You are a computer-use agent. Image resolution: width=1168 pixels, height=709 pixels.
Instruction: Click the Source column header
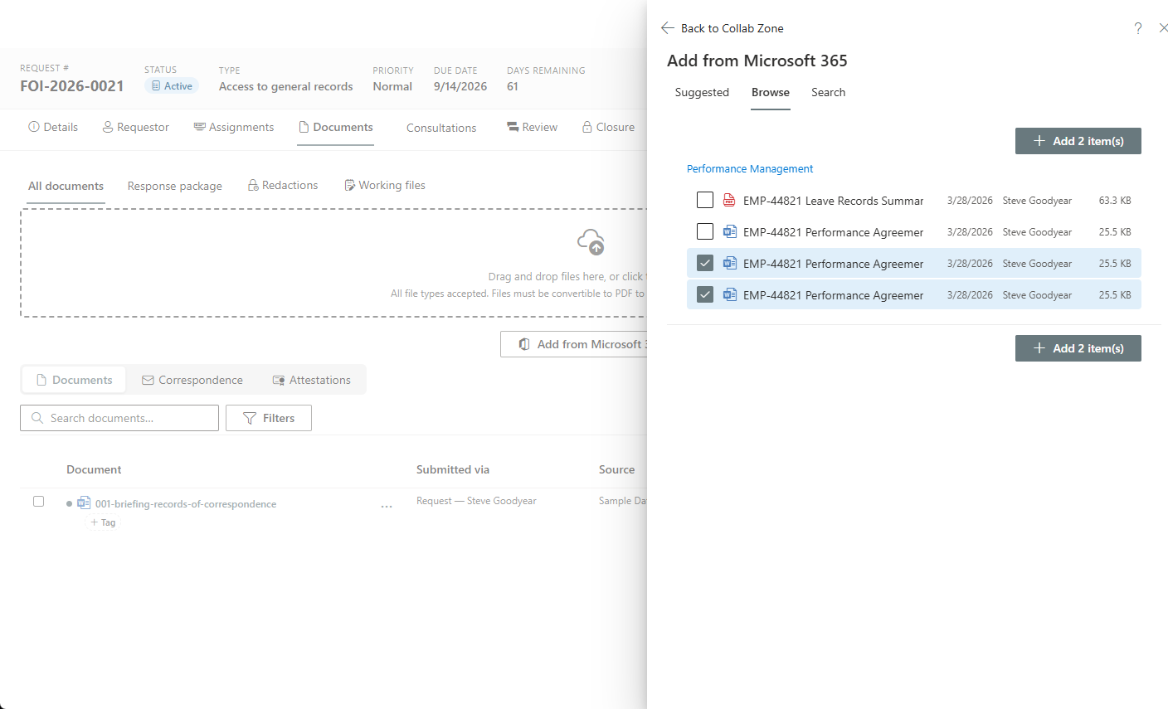pyautogui.click(x=617, y=469)
